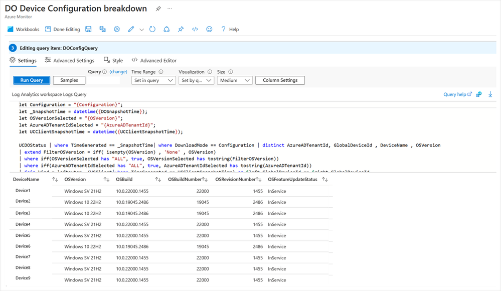Select the Device5 cell

(23, 235)
